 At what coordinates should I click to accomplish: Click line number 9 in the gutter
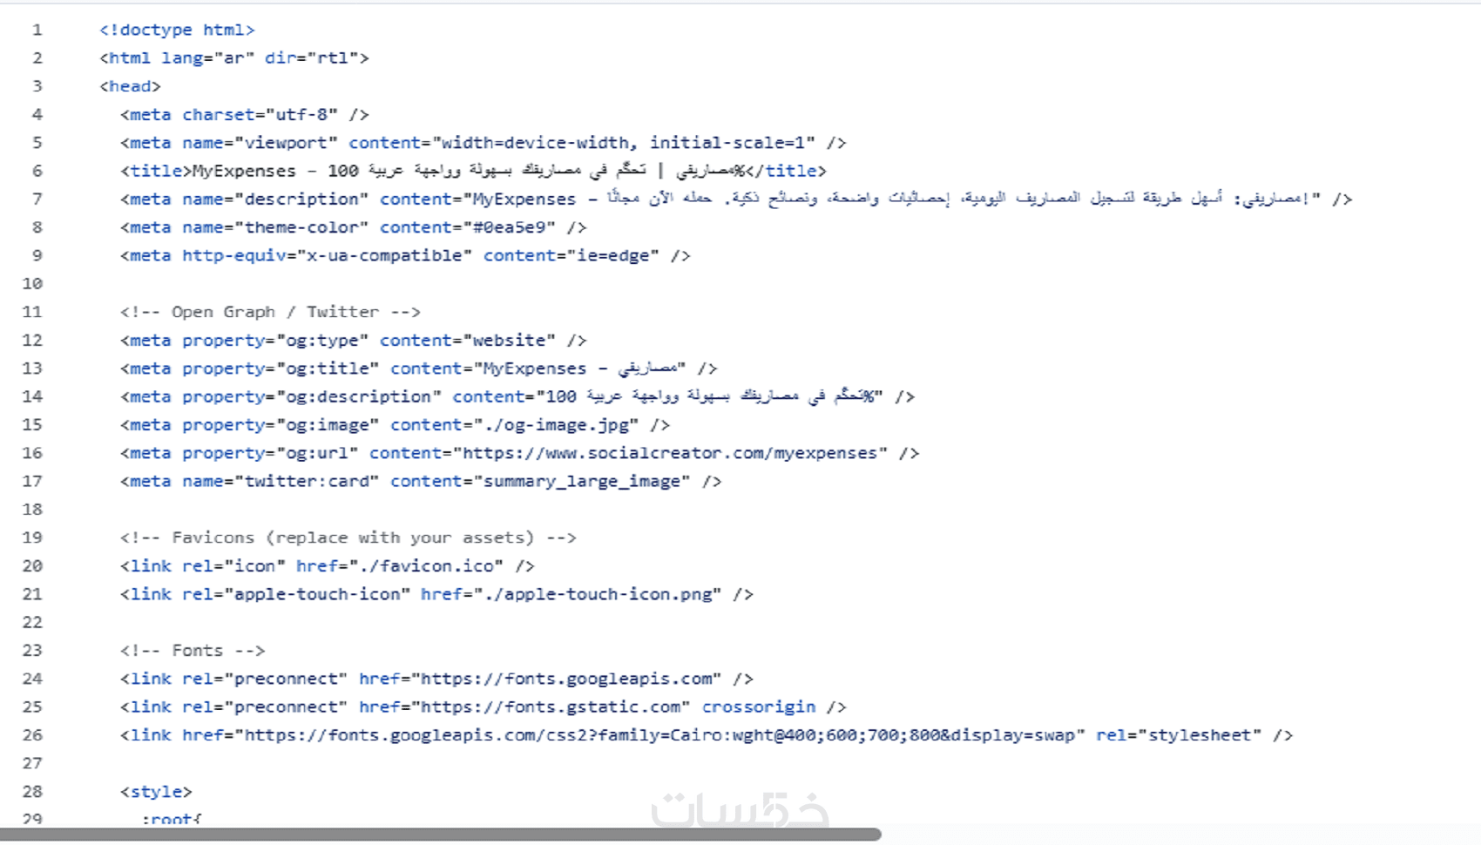point(37,255)
